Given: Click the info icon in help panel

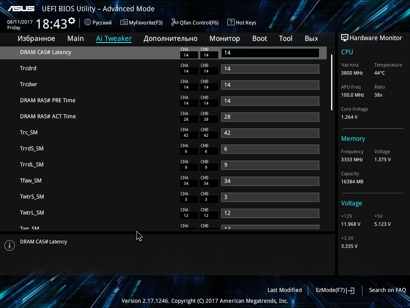Looking at the screenshot, I should [x=10, y=245].
